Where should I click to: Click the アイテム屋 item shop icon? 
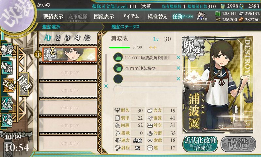click(x=202, y=16)
